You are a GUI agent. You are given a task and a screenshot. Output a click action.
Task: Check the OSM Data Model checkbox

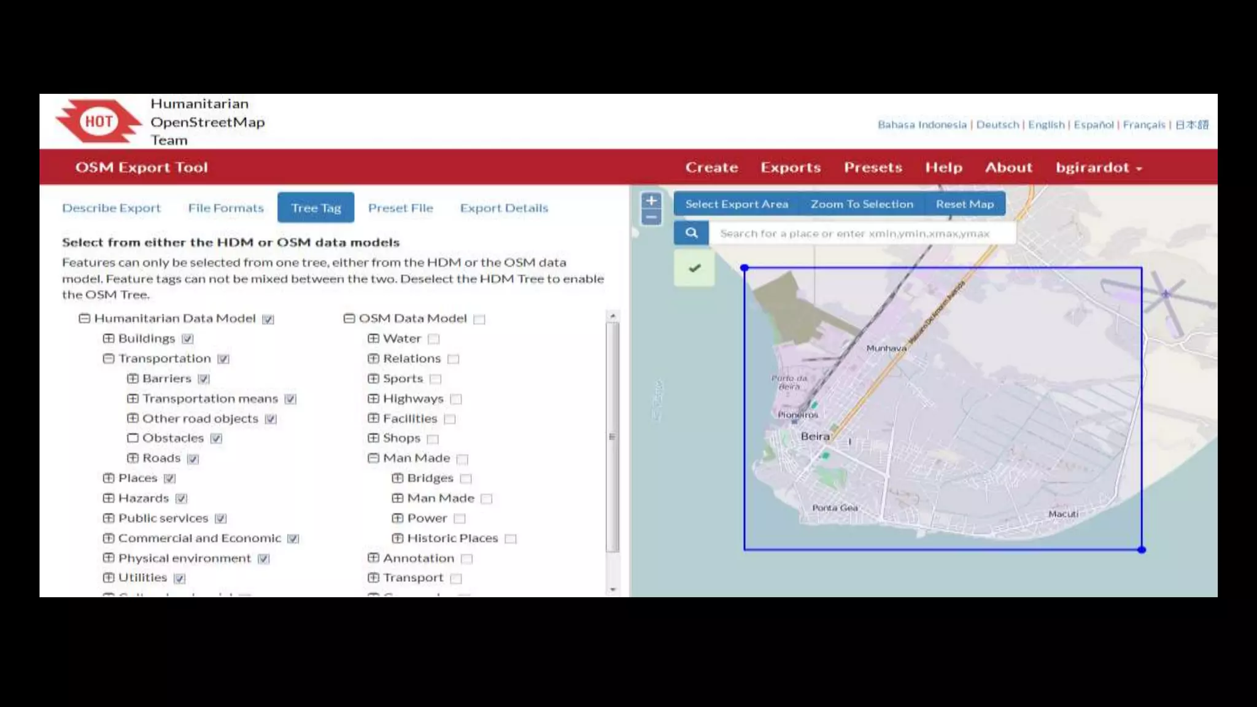pyautogui.click(x=479, y=319)
